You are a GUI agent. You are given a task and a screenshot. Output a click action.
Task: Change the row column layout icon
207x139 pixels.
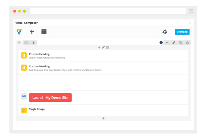point(26,43)
